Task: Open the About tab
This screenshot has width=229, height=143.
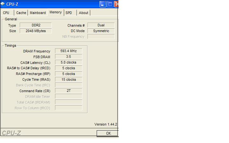Action: pyautogui.click(x=84, y=13)
